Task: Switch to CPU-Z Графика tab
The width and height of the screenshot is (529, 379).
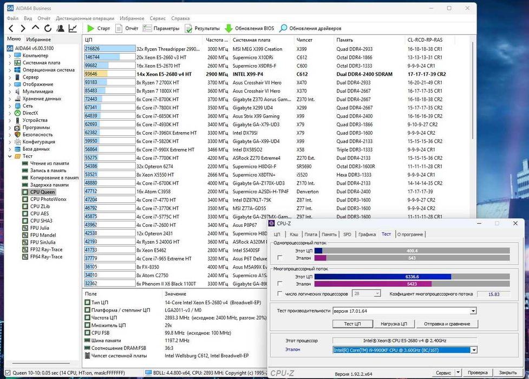Action: pyautogui.click(x=367, y=234)
